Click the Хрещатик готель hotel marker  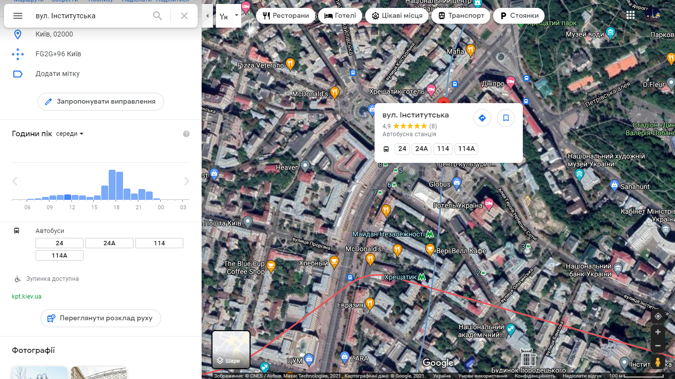click(430, 90)
